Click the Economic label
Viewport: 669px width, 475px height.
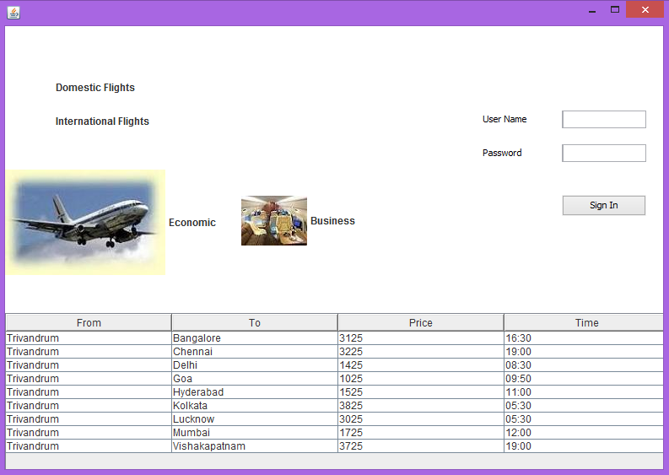(x=192, y=223)
